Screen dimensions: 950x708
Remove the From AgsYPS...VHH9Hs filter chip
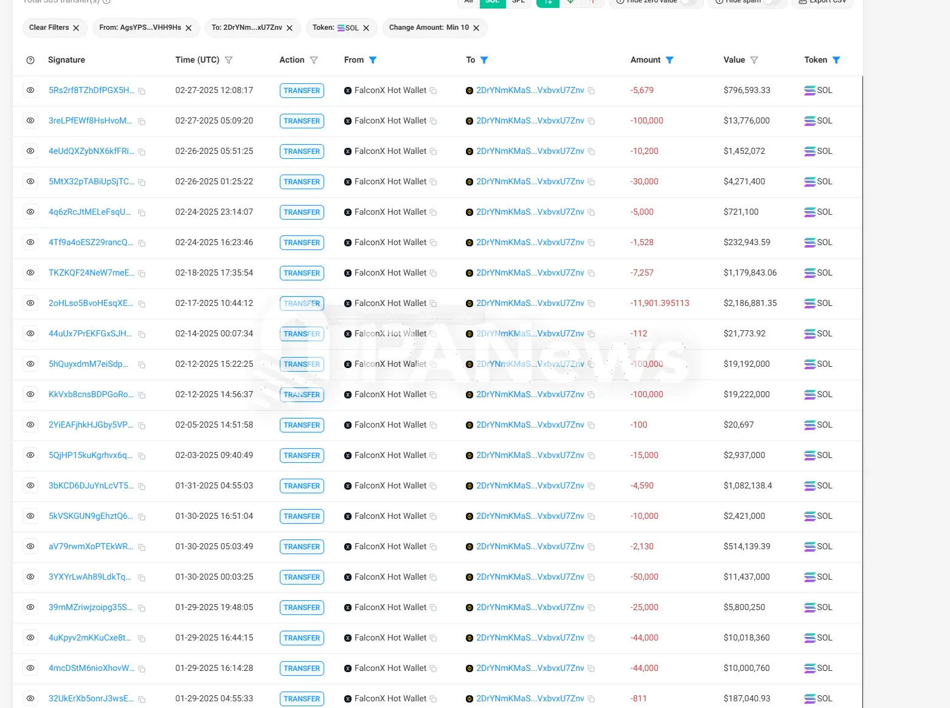pos(189,28)
